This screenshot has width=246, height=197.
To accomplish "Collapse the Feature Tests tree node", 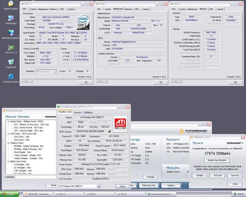I will click(8, 143).
